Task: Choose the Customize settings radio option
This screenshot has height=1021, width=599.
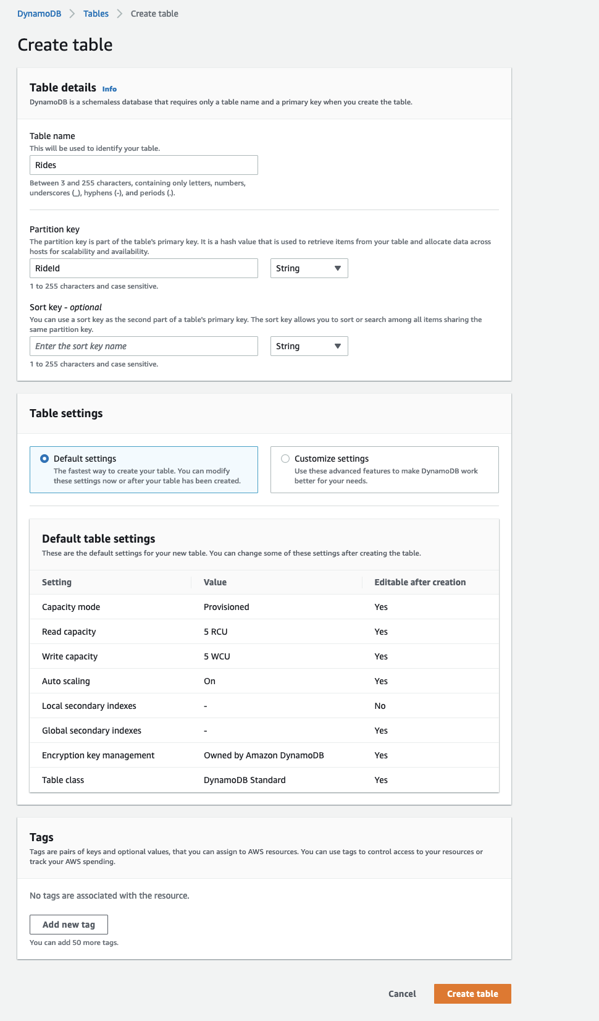Action: (x=285, y=459)
